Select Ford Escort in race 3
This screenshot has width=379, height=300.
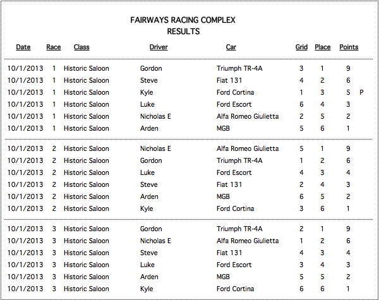234,265
